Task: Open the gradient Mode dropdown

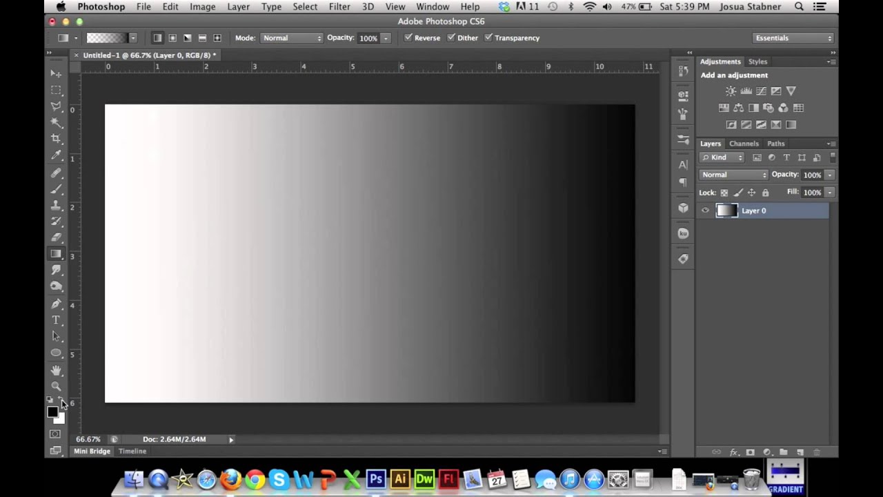Action: tap(291, 38)
